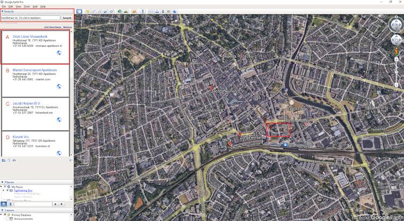Print the map with the toolbar printer icon
The image size is (404, 221).
(x=157, y=11)
